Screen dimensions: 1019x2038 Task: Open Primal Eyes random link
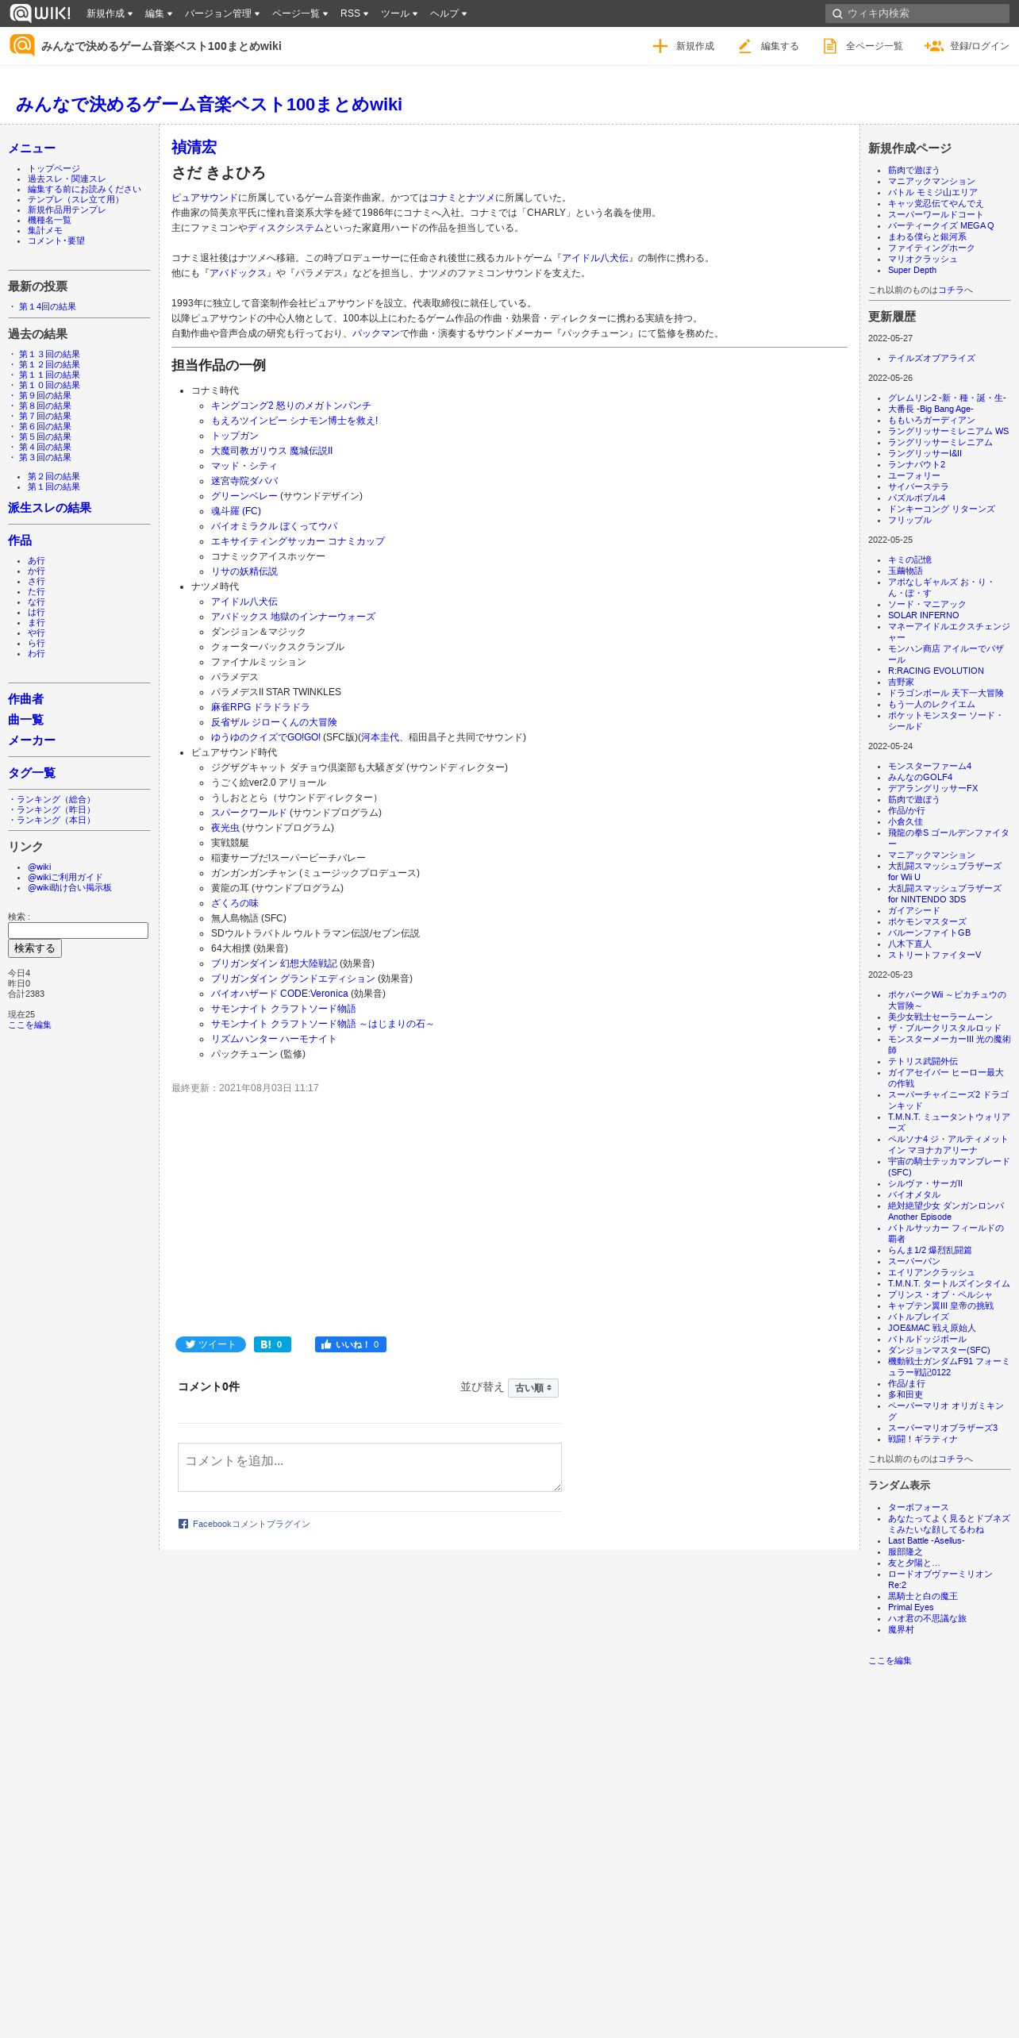pyautogui.click(x=910, y=1607)
